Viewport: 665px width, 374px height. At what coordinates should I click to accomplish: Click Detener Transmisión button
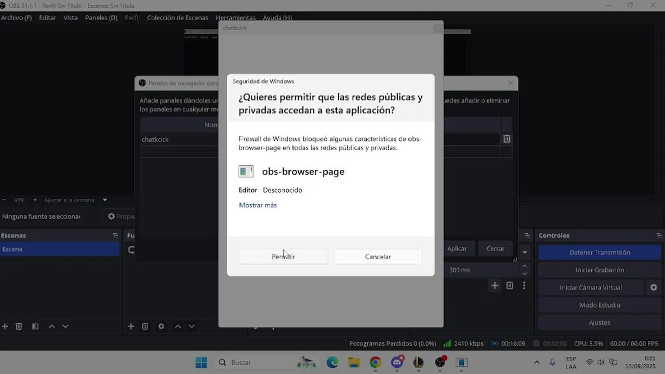click(600, 252)
